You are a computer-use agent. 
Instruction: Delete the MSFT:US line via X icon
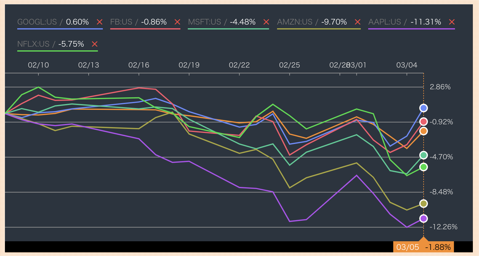266,22
